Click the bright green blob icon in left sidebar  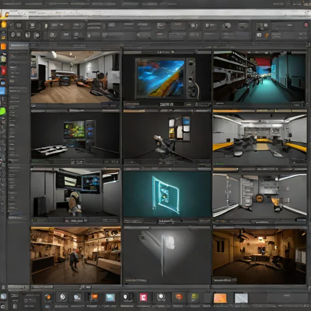coord(2,112)
